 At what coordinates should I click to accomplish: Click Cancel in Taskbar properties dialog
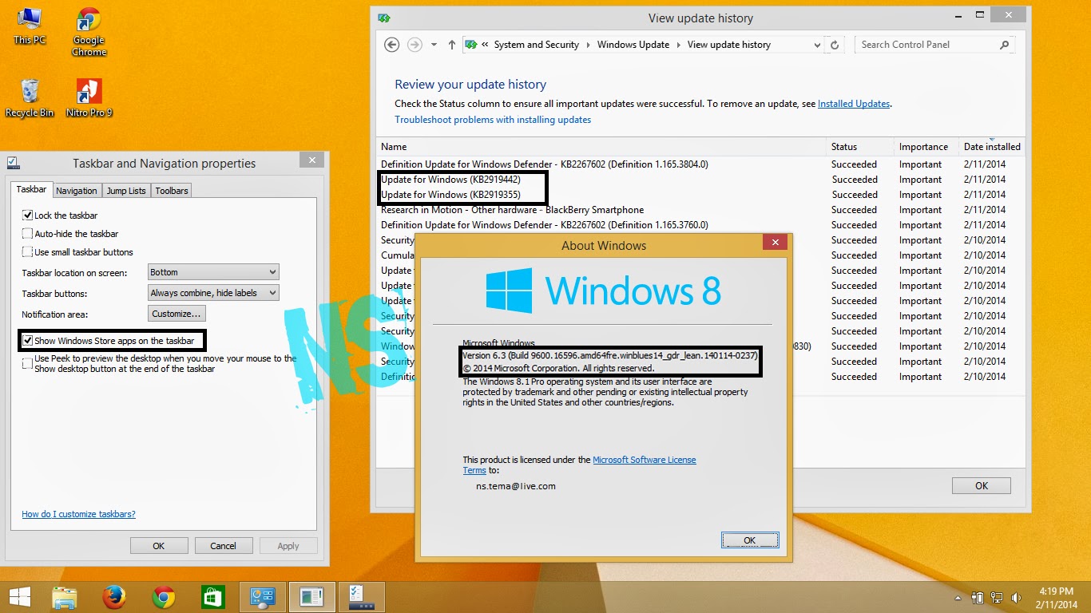click(x=224, y=546)
